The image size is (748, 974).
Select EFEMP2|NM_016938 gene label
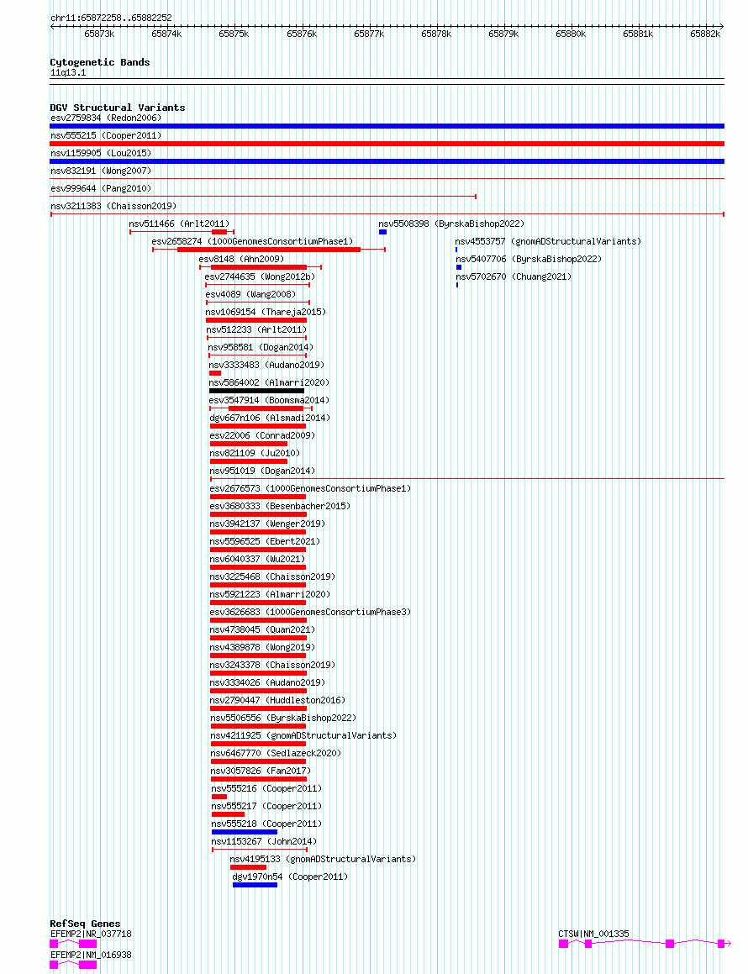click(x=92, y=956)
